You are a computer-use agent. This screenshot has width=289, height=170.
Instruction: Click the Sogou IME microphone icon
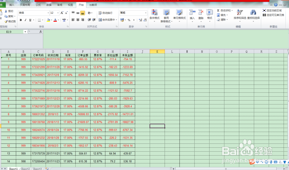(x=271, y=162)
